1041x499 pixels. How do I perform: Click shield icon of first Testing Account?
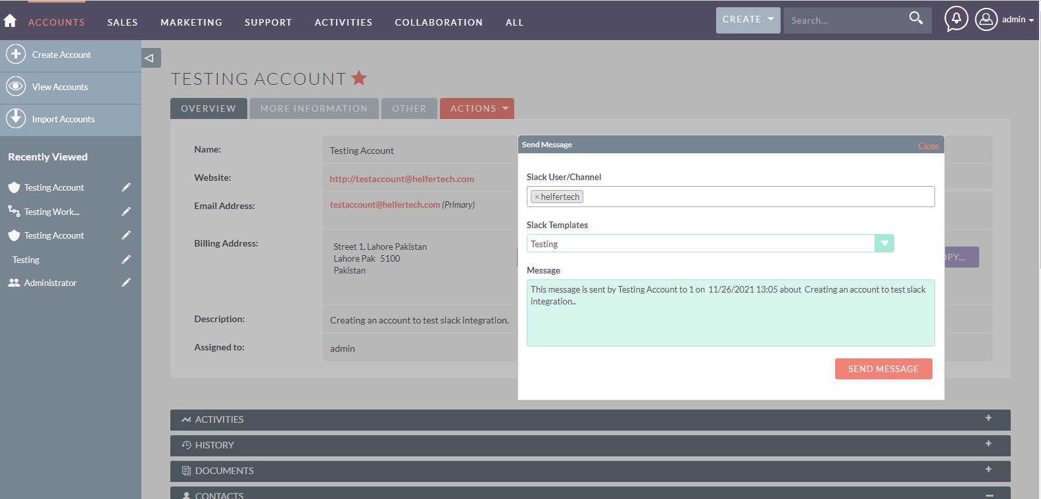(x=14, y=187)
